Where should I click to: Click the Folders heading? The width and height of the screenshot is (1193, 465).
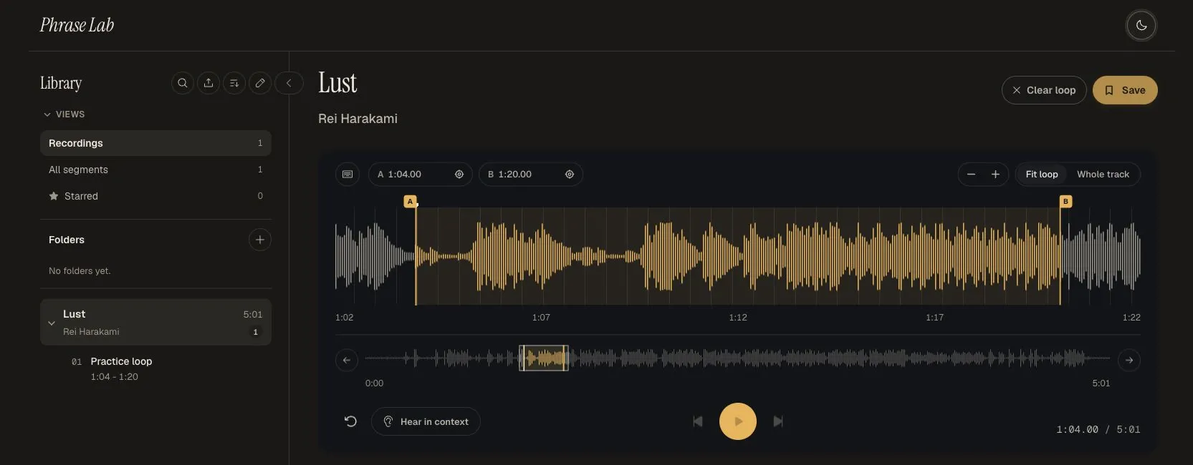(x=67, y=240)
